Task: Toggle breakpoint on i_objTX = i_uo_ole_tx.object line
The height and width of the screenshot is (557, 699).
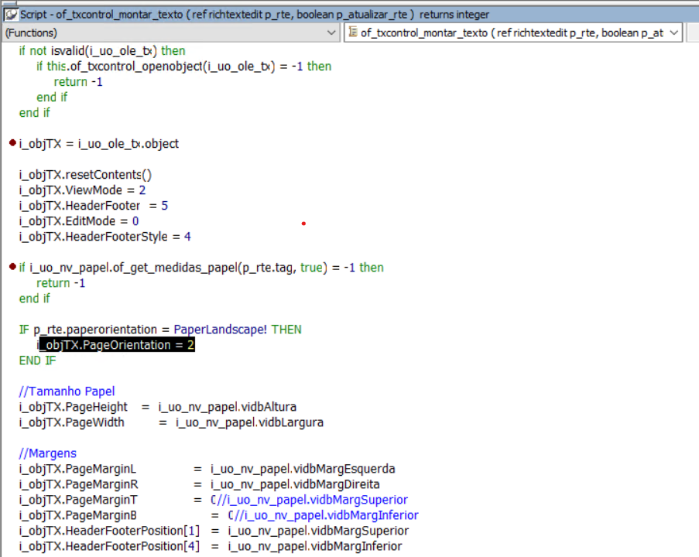Action: pos(12,144)
